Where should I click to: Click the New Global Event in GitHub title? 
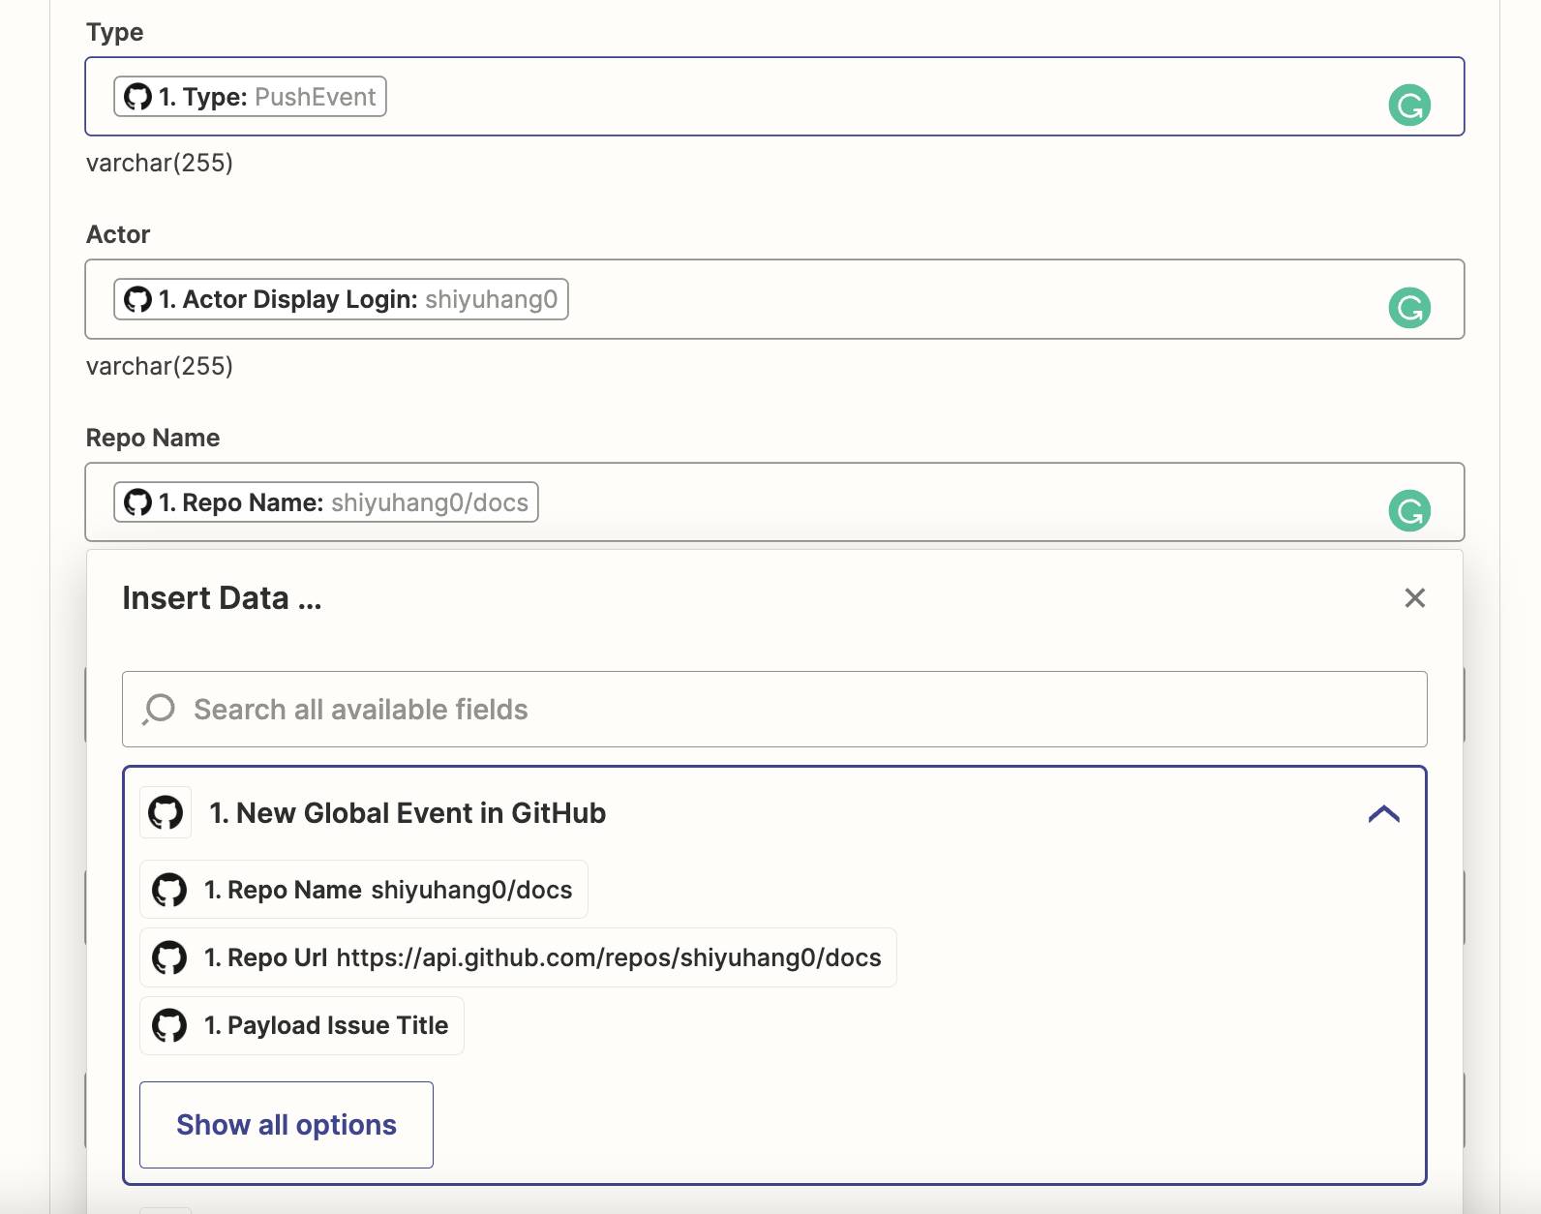click(408, 813)
